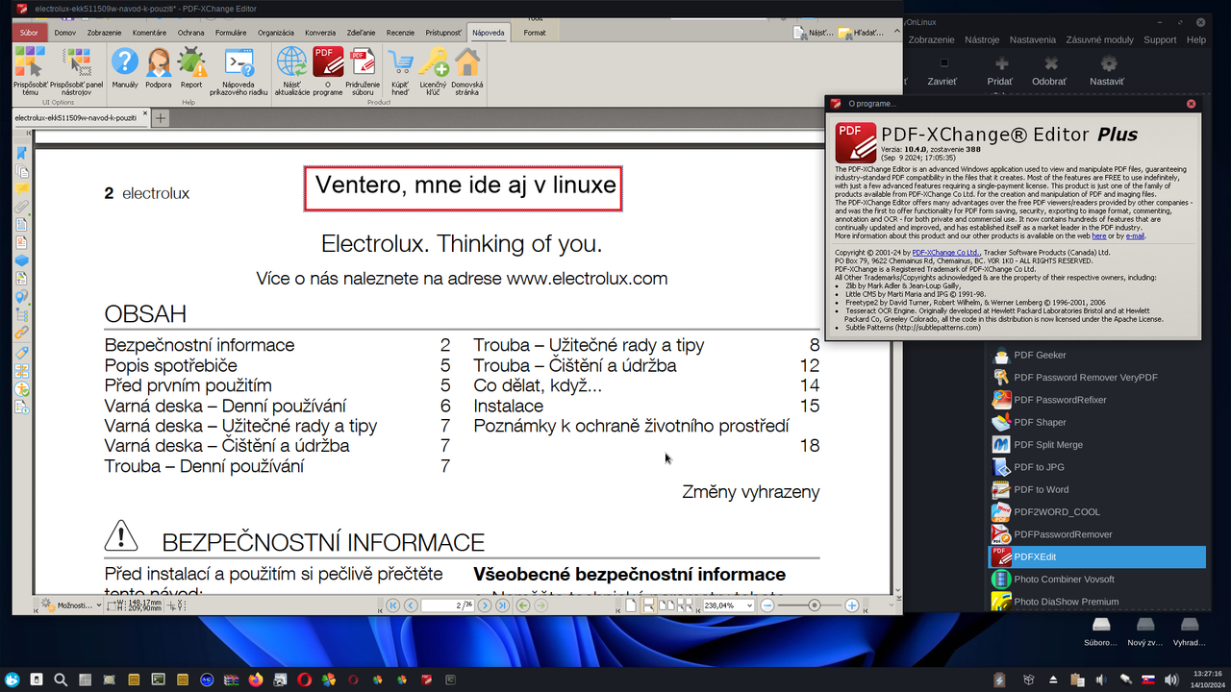Switch to Formuláre ribbon tab
The width and height of the screenshot is (1231, 692).
coord(231,33)
